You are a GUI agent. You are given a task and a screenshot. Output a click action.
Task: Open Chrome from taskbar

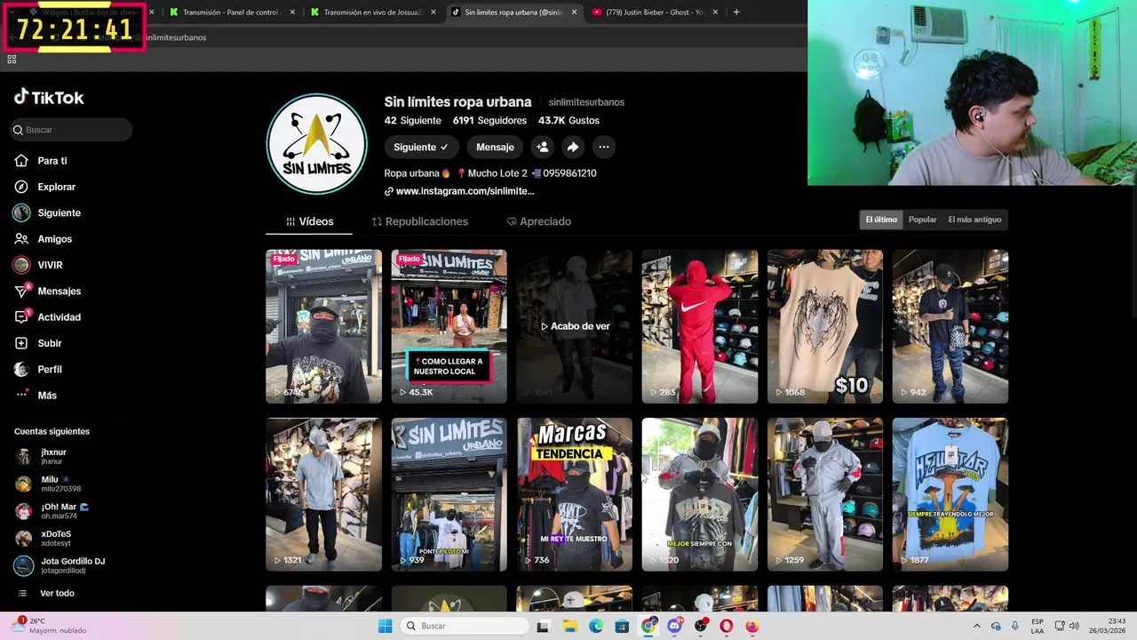(648, 626)
